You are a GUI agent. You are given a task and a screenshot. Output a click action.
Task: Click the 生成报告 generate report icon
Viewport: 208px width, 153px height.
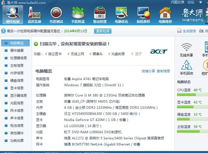tap(179, 31)
